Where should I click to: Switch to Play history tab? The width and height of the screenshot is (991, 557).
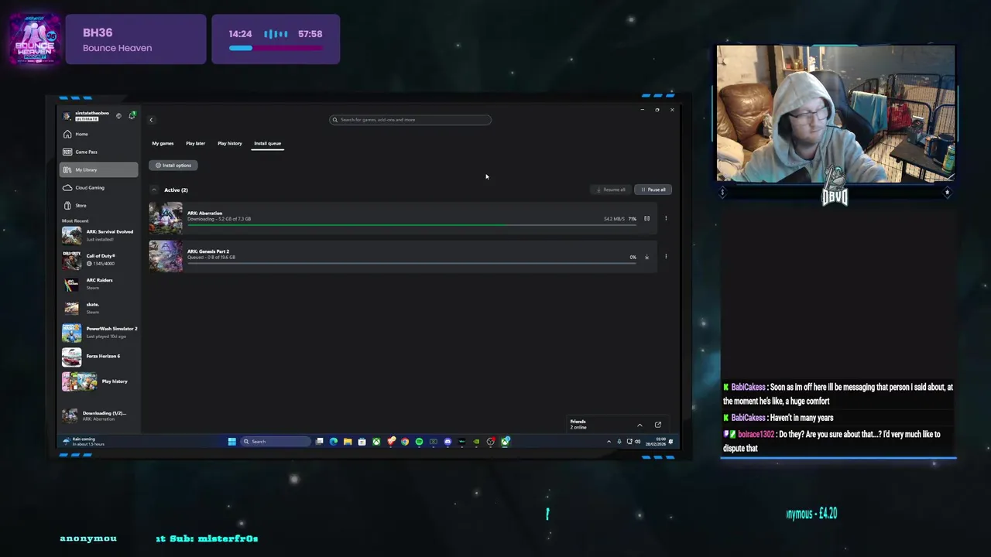(229, 143)
